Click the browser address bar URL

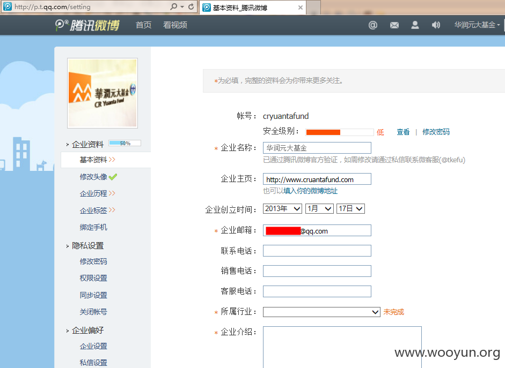coord(53,7)
